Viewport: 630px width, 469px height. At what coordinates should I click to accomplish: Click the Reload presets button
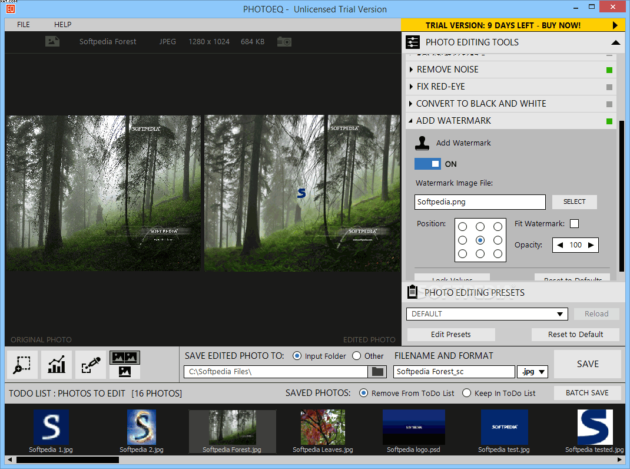(596, 313)
